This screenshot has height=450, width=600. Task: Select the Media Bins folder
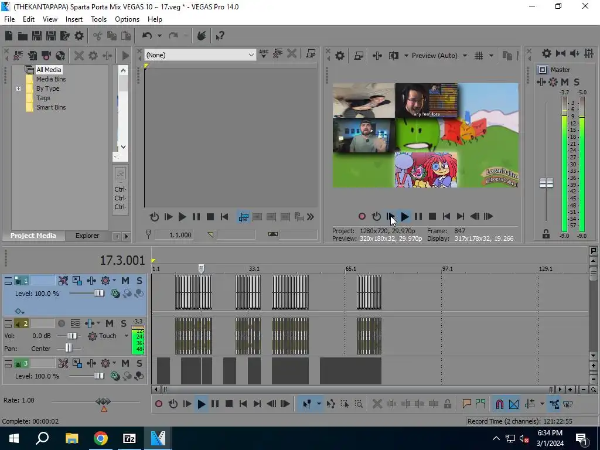51,79
